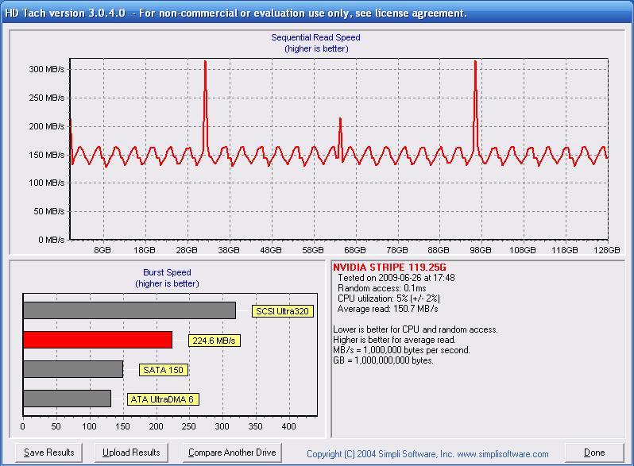Close the window with Done
Image resolution: width=634 pixels, height=466 pixels.
(594, 453)
